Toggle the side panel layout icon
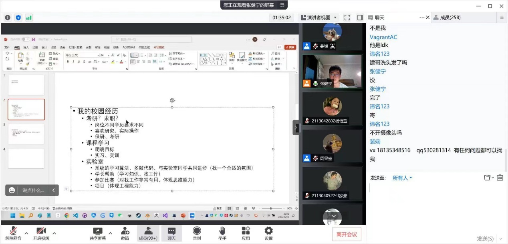The height and width of the screenshot is (244, 508). (x=360, y=18)
